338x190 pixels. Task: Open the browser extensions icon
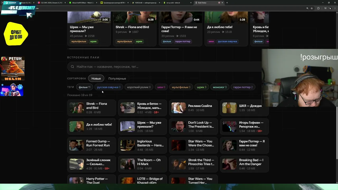(318, 8)
